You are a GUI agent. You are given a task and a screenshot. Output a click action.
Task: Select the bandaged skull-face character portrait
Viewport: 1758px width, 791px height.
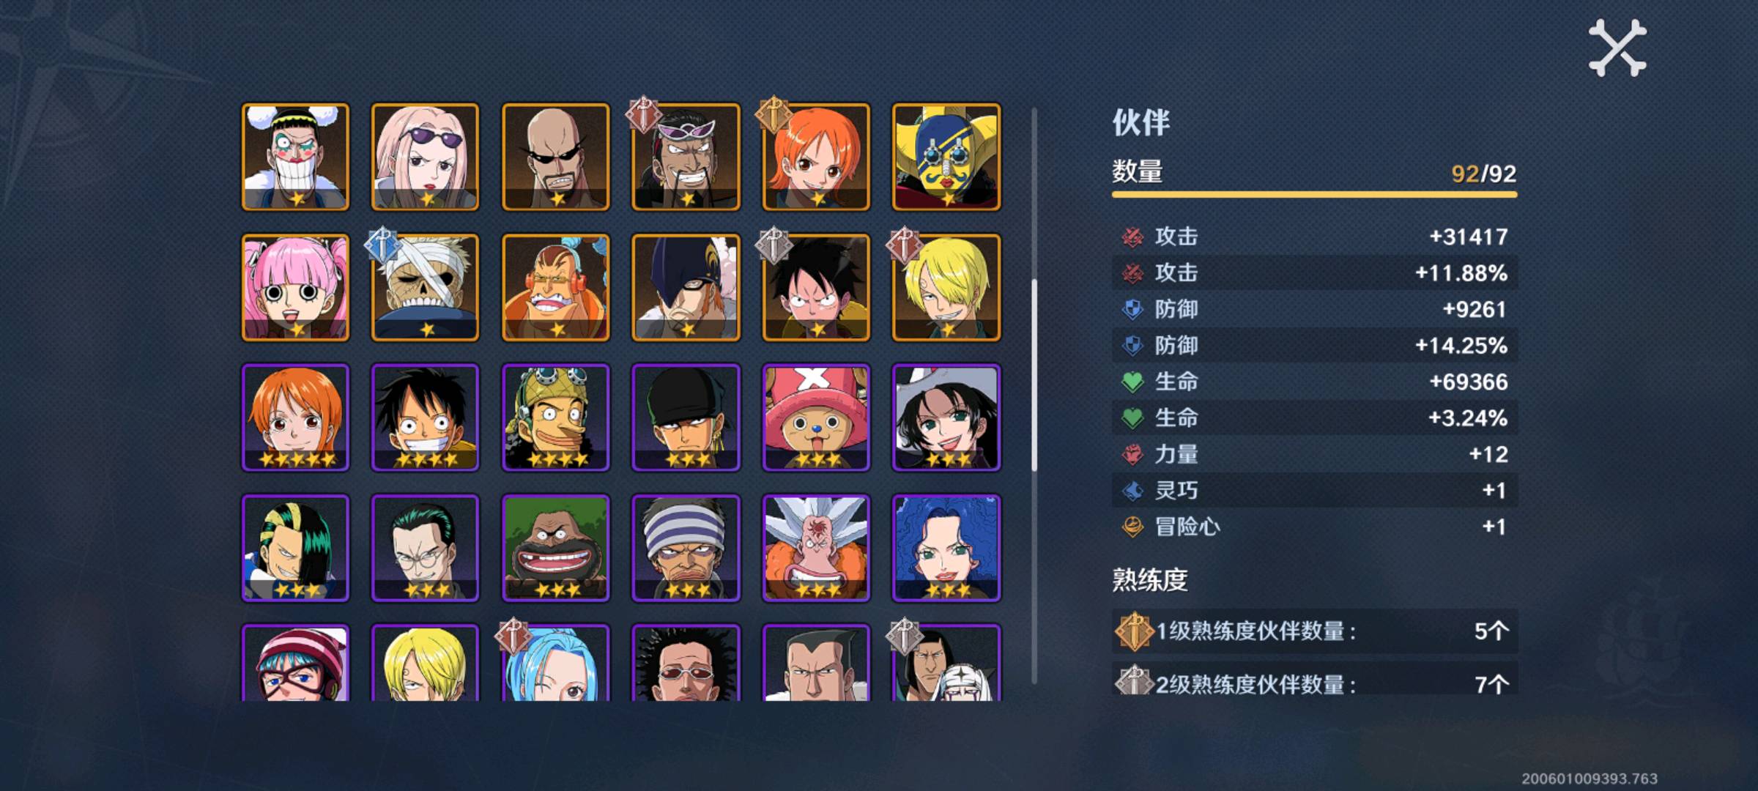coord(426,287)
